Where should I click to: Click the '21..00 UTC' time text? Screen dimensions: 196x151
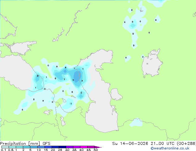click(x=163, y=144)
